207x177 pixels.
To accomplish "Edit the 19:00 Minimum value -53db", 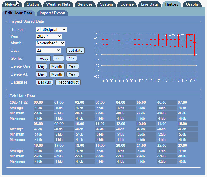I will click(105, 156).
